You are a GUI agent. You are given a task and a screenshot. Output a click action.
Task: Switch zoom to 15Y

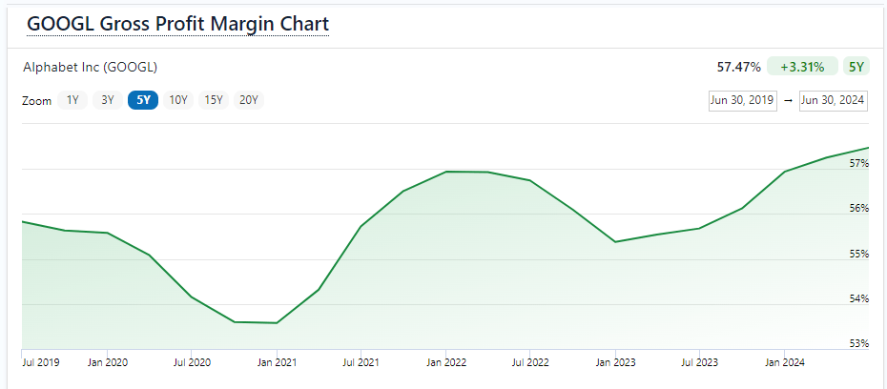tap(214, 101)
